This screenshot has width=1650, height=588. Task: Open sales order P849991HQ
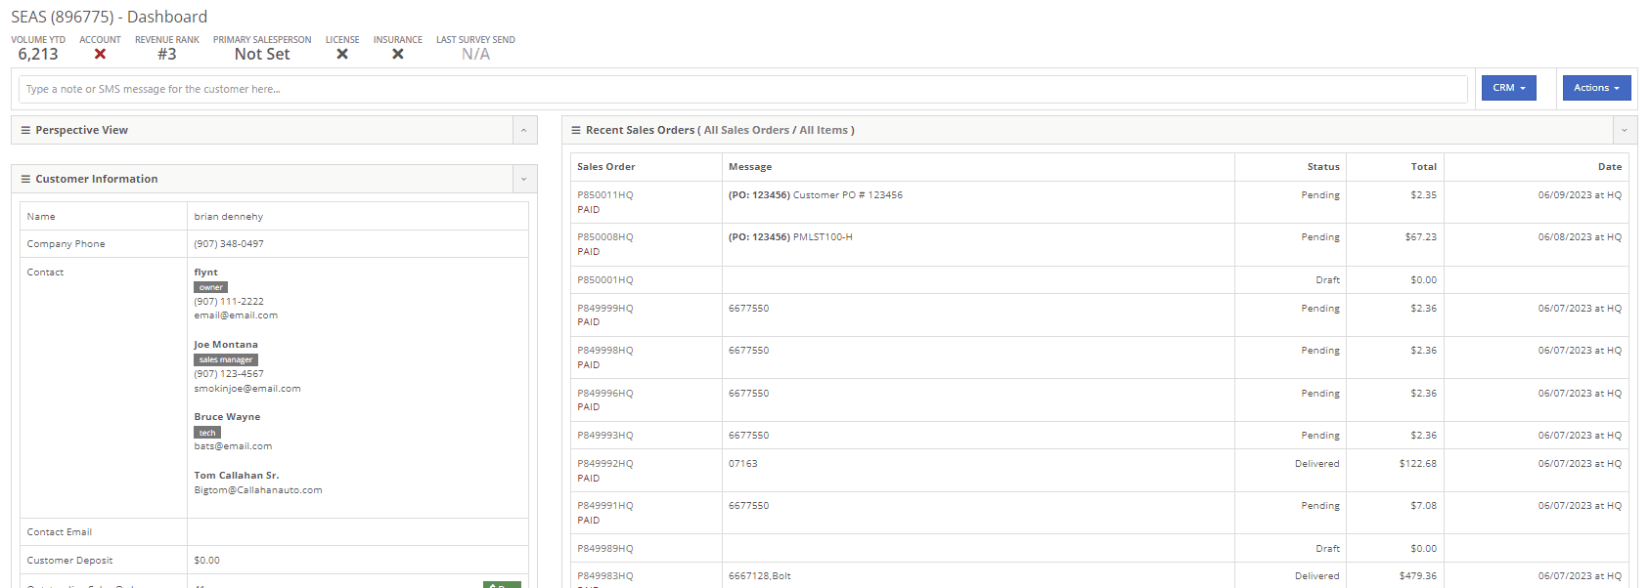(605, 506)
